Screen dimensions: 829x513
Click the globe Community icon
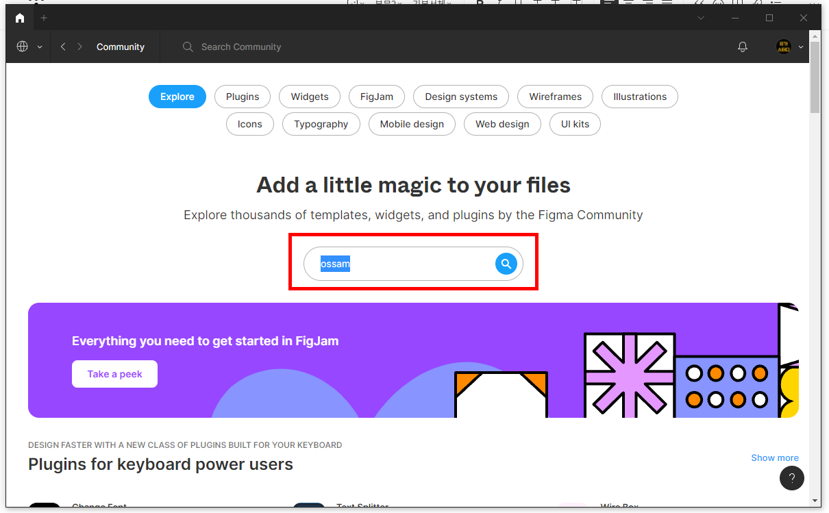[23, 47]
